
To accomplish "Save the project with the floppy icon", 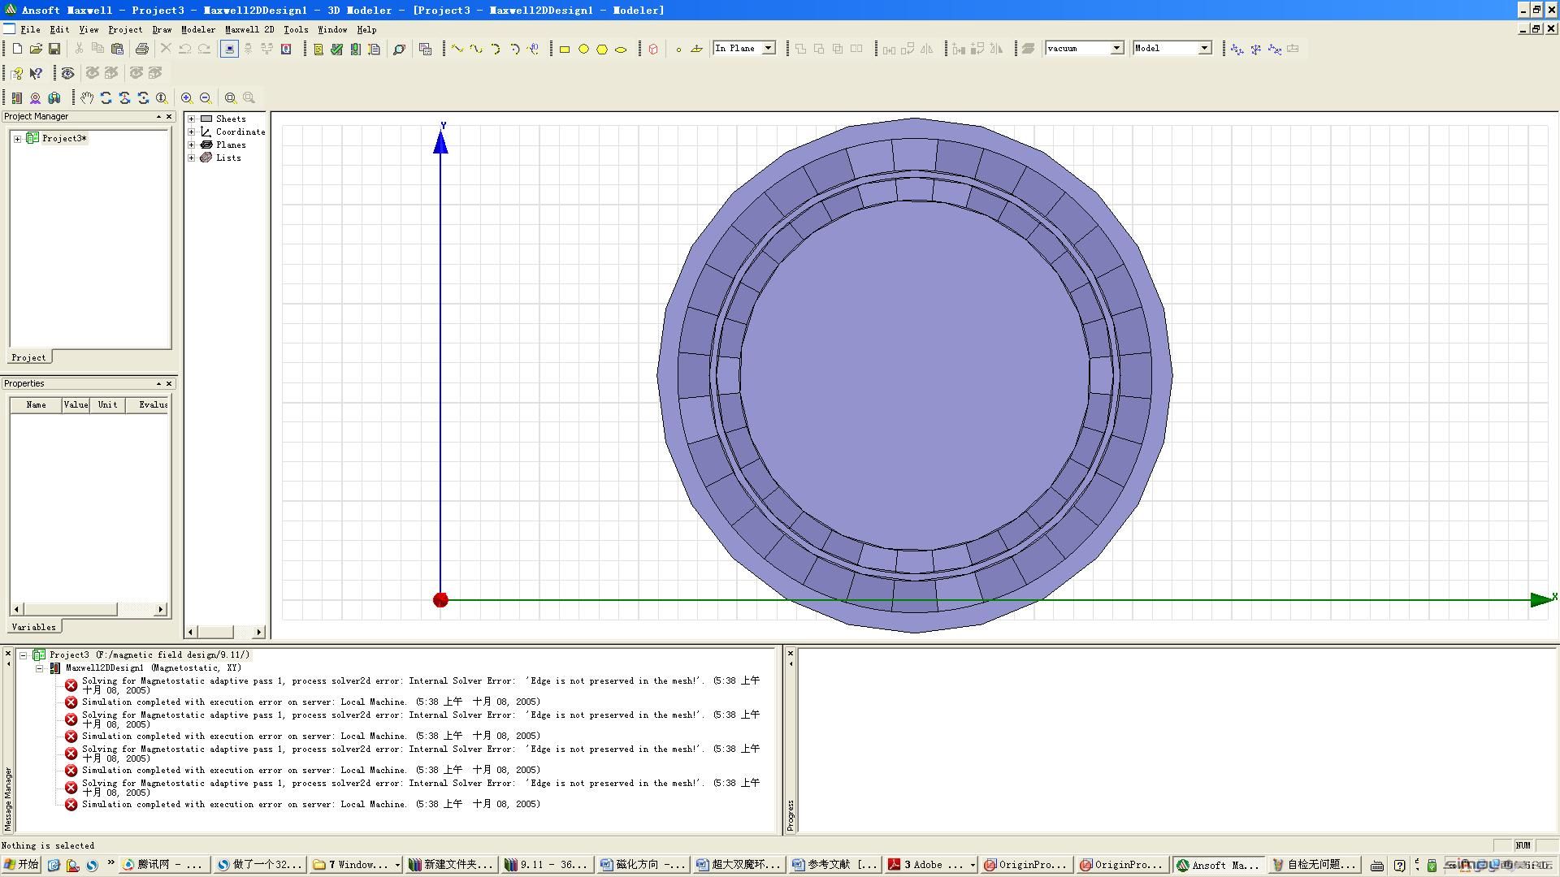I will coord(54,49).
